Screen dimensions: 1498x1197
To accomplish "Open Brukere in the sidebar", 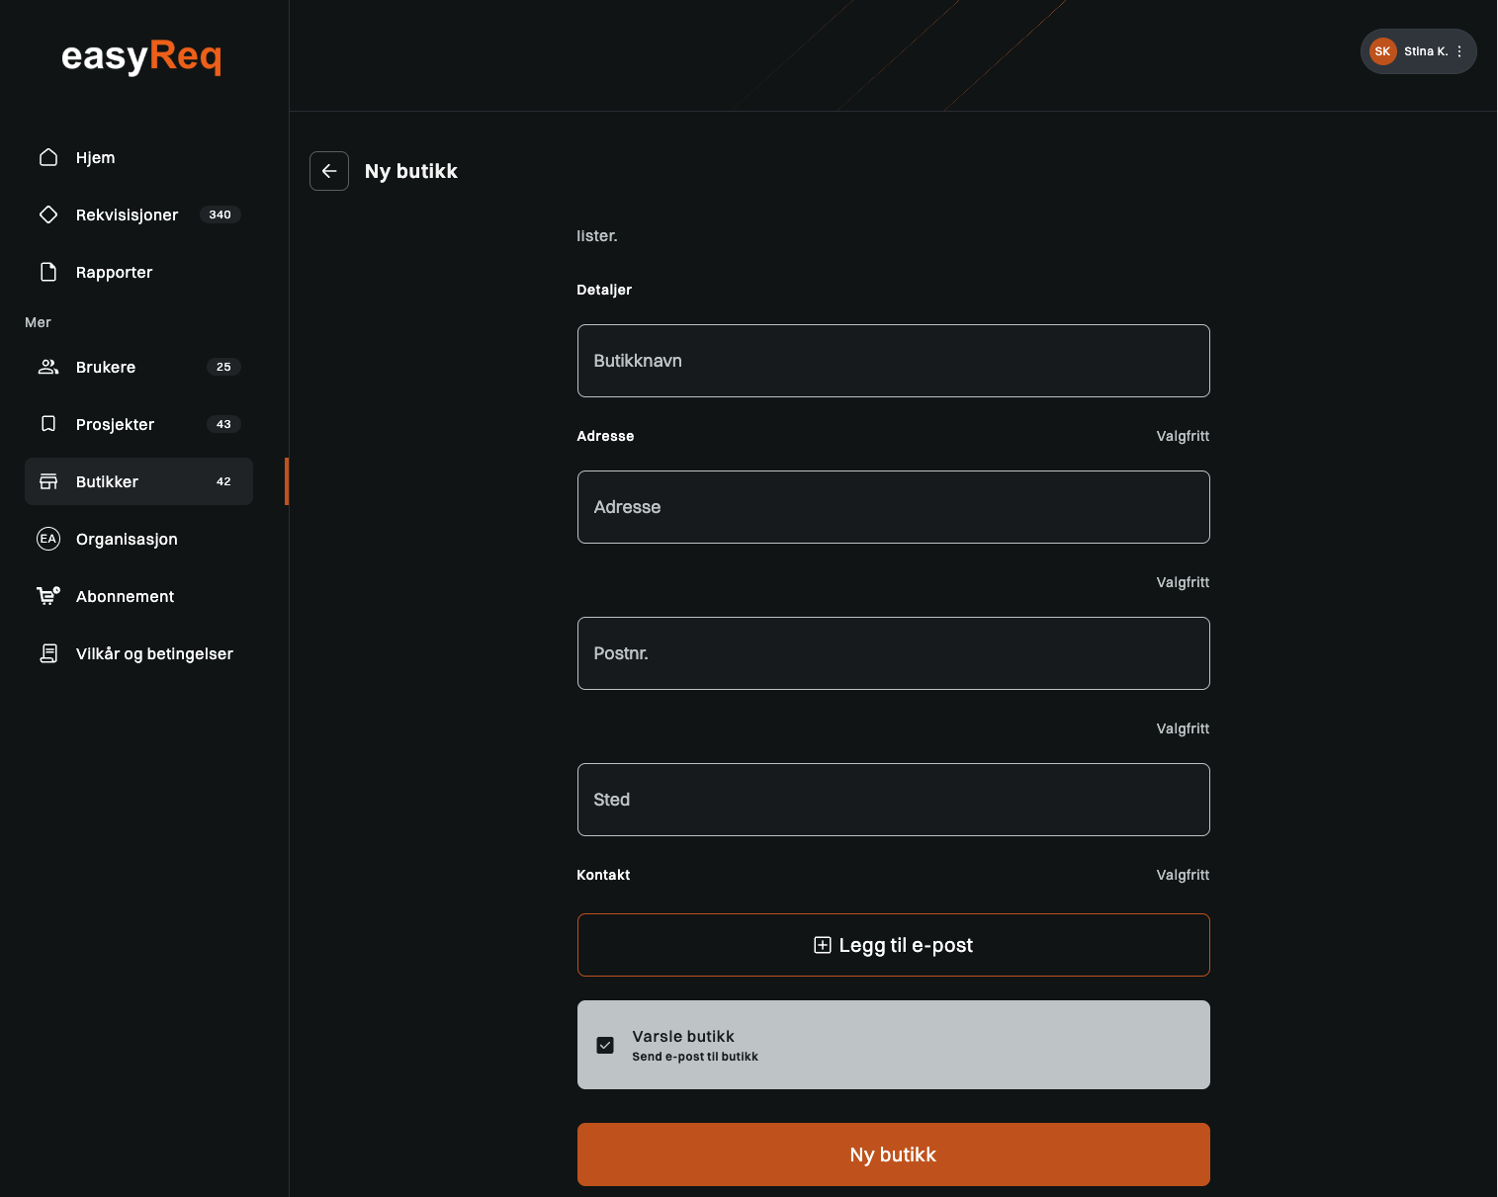I will point(138,367).
